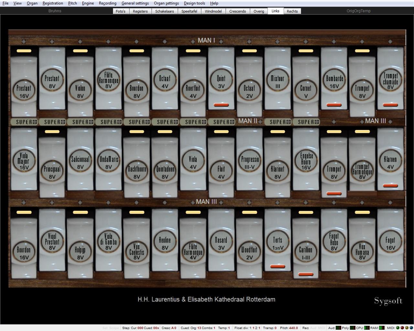Image resolution: width=414 pixels, height=331 pixels.
Task: Select the Fagot 16V stop
Action: coord(390,242)
